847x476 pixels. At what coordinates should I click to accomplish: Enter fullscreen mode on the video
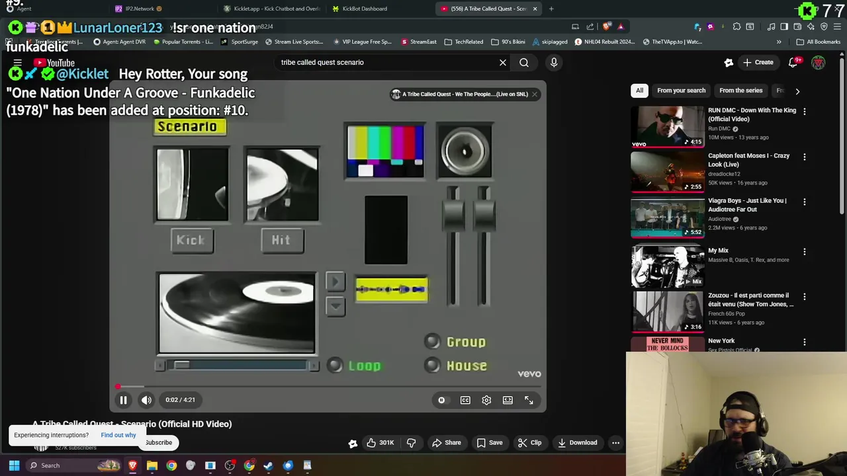click(x=529, y=400)
